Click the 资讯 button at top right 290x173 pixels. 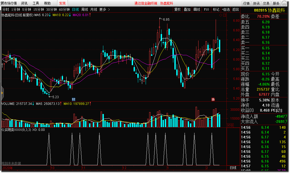[256, 3]
